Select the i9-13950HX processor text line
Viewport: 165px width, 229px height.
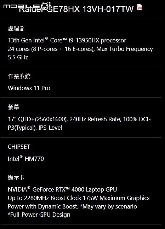click(67, 40)
